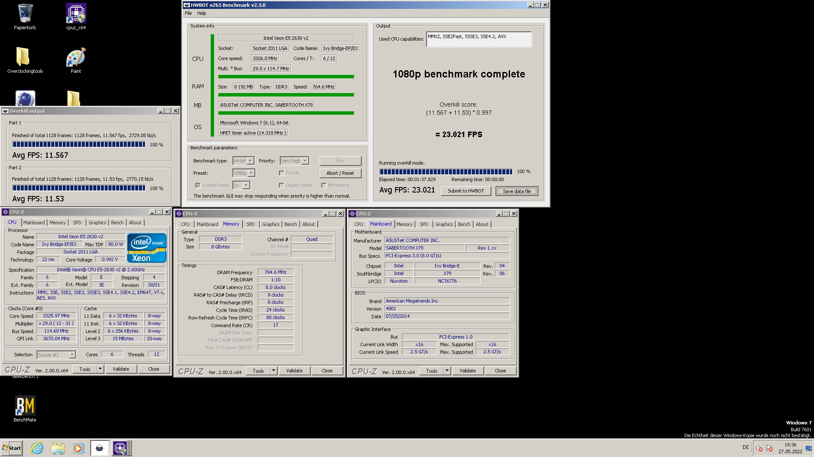814x457 pixels.
Task: Click the second red-flag tray icon
Action: coord(769,448)
